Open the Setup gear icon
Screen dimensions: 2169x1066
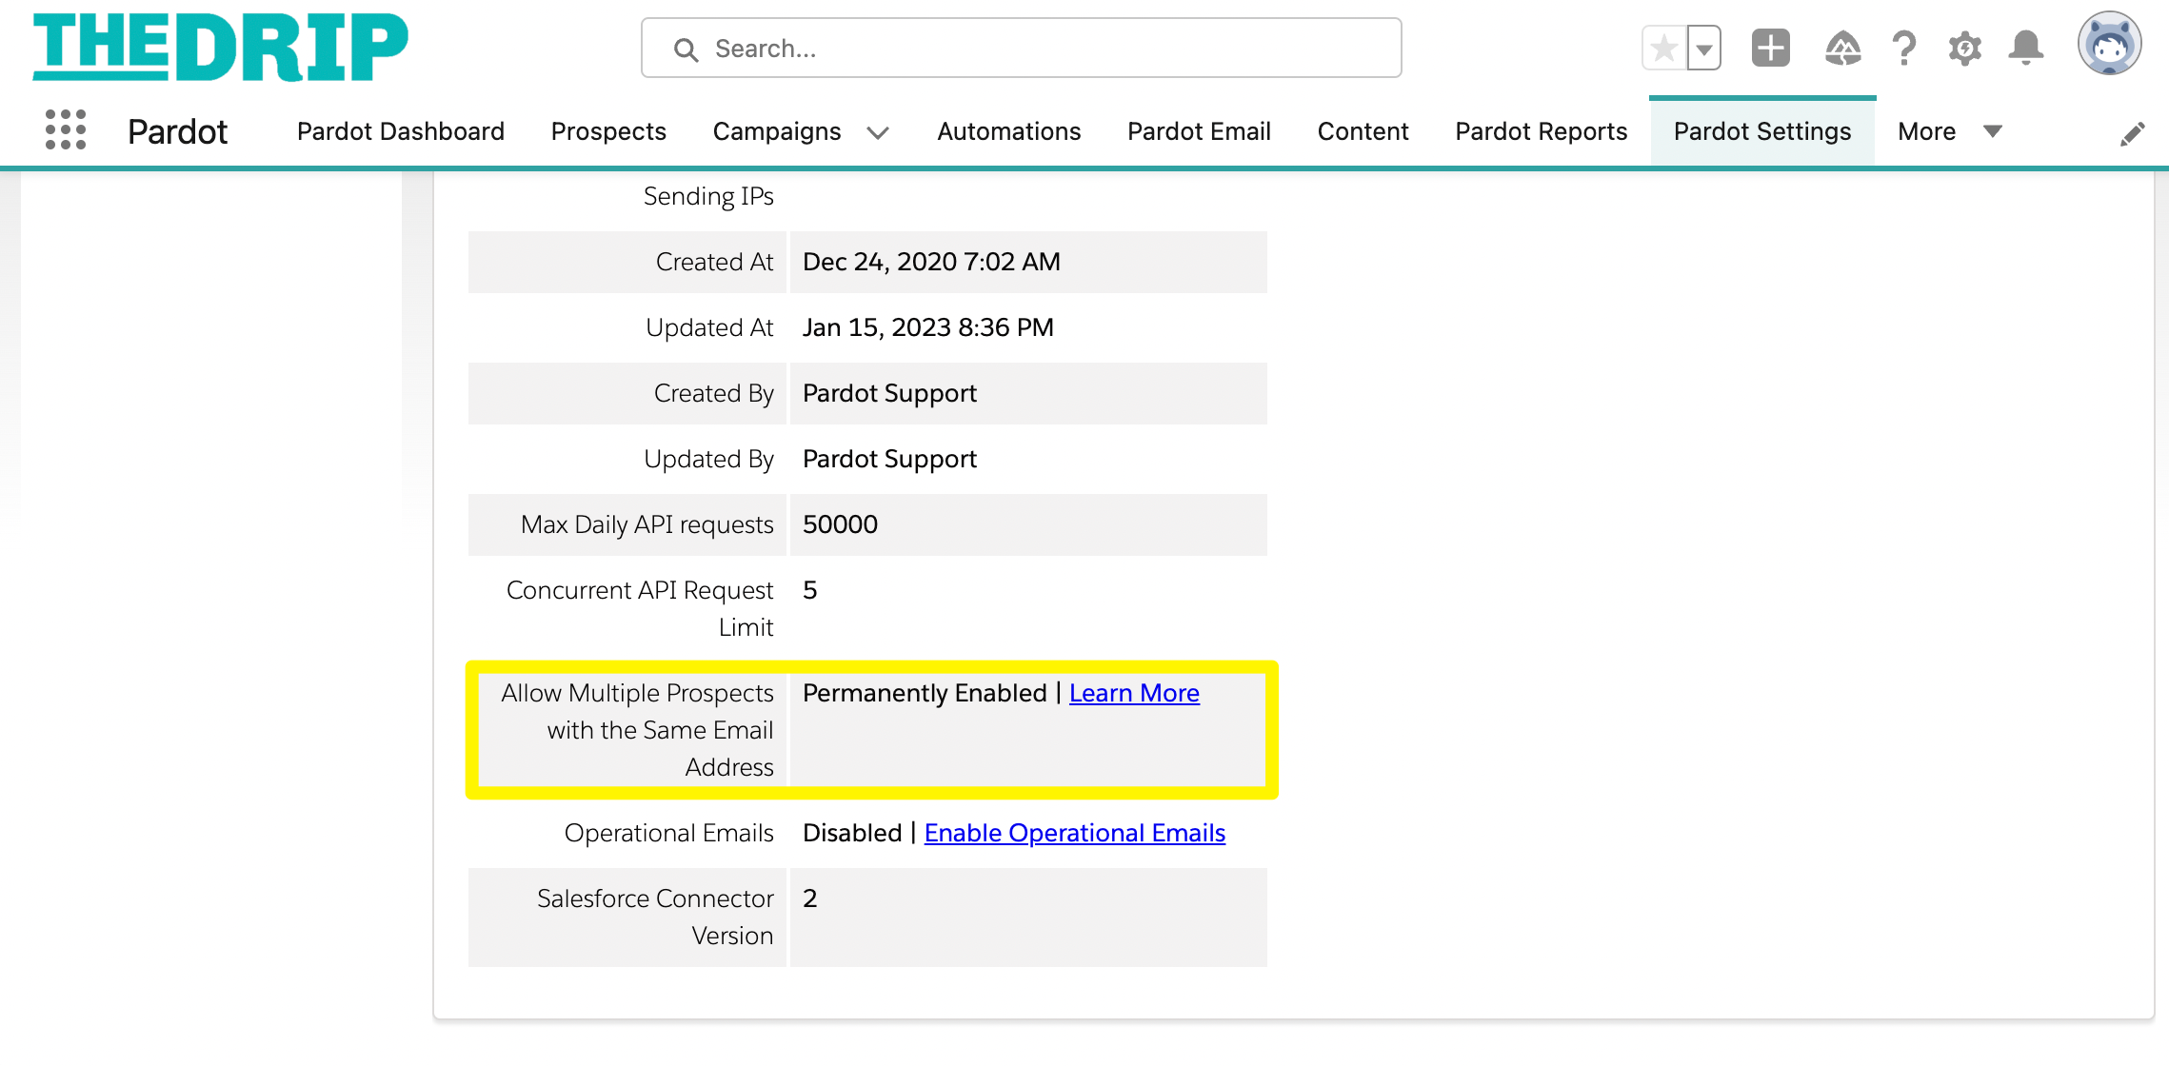[1964, 48]
